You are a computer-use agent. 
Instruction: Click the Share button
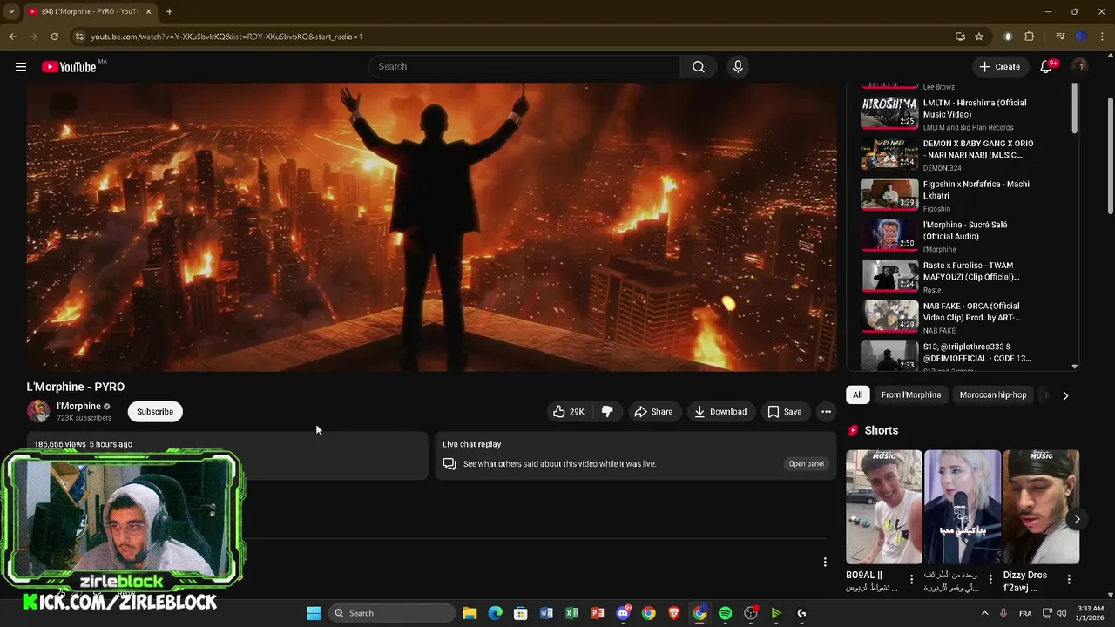(653, 411)
